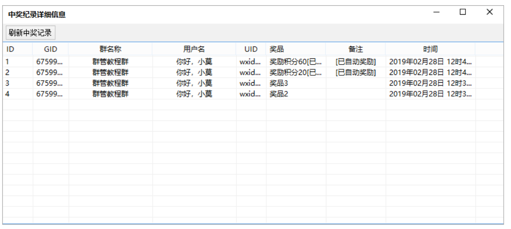Click 你好，小莫 in 奖品3 row
This screenshot has width=511, height=229.
[194, 83]
